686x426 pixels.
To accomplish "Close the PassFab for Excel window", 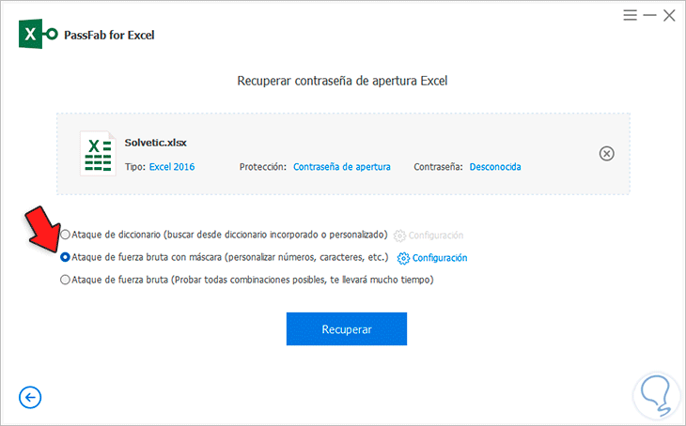I will (669, 16).
